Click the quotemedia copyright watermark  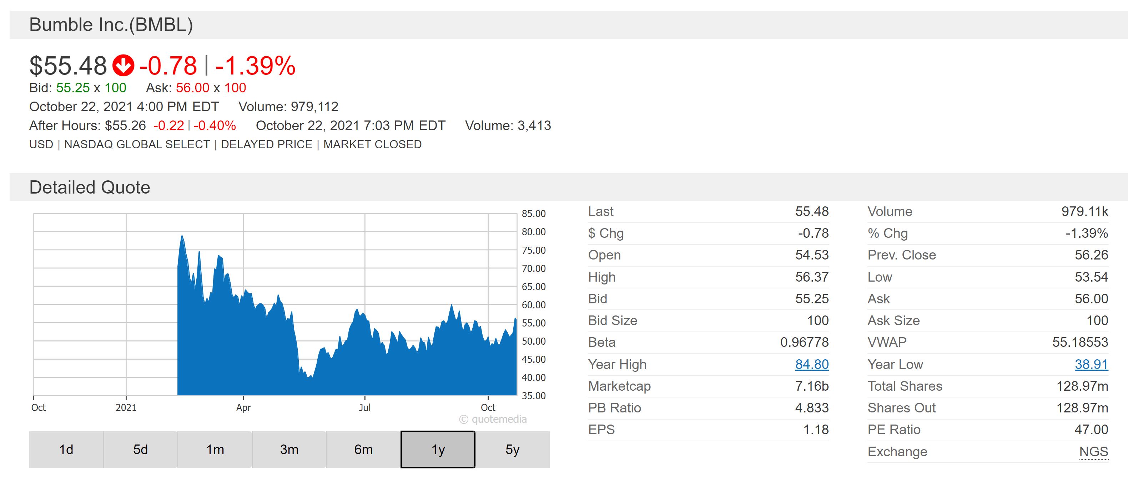493,419
